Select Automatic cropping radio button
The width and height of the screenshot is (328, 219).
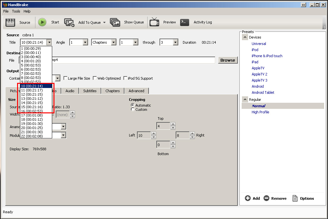point(132,105)
